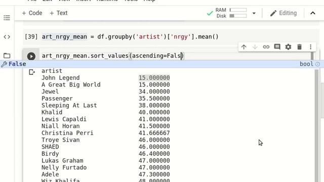Image resolution: width=324 pixels, height=182 pixels.
Task: Click the 46.400000 value
Action: [154, 154]
